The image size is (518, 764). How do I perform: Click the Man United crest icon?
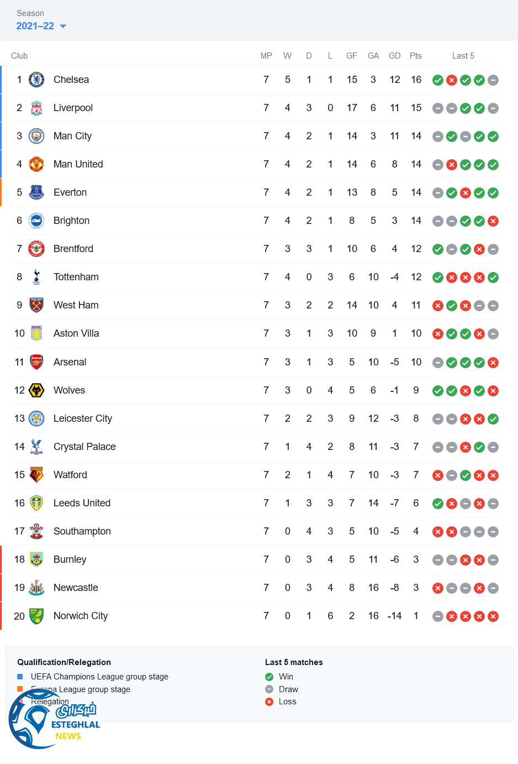coord(36,164)
